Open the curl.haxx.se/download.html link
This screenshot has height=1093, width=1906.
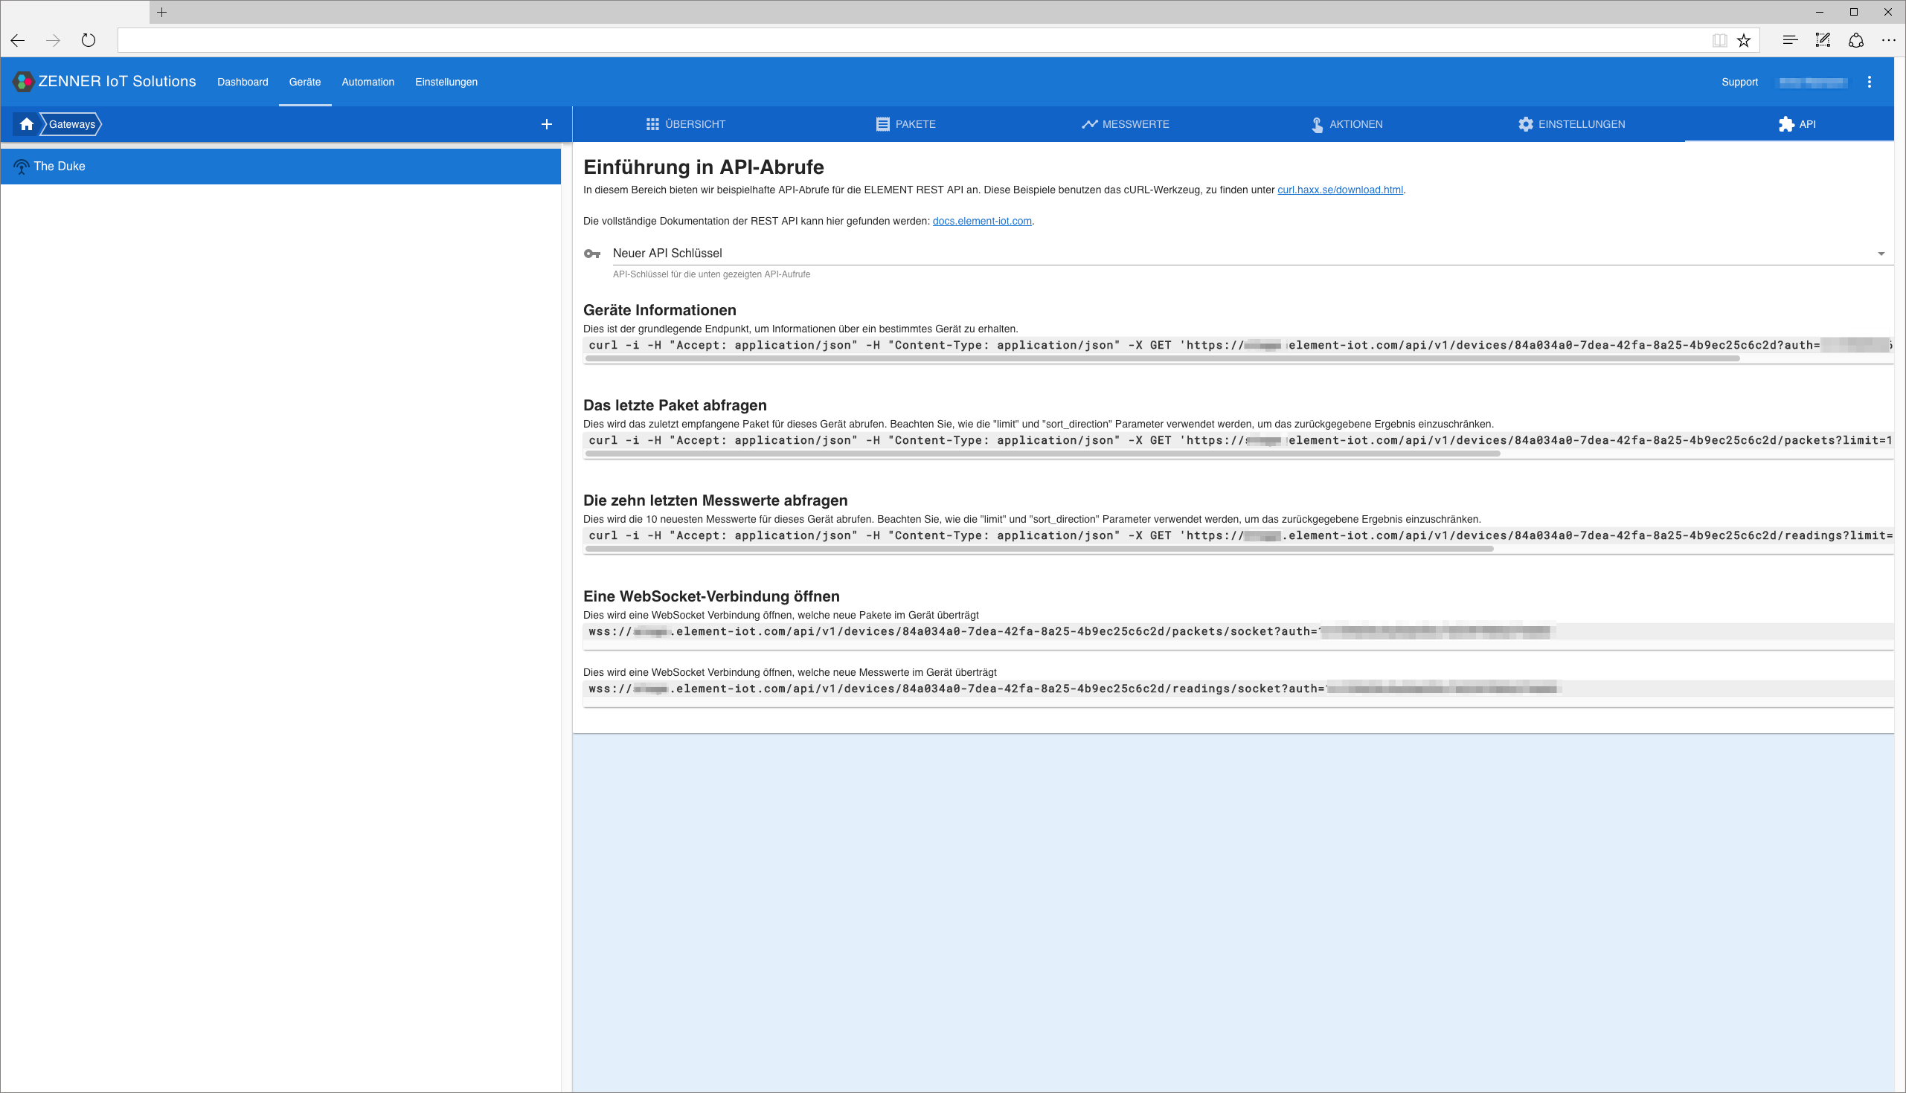[1340, 190]
